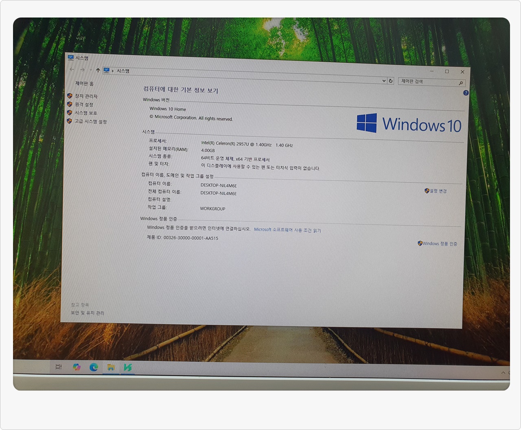Click the shield icon next to 설정 변경
The width and height of the screenshot is (521, 430).
click(427, 191)
